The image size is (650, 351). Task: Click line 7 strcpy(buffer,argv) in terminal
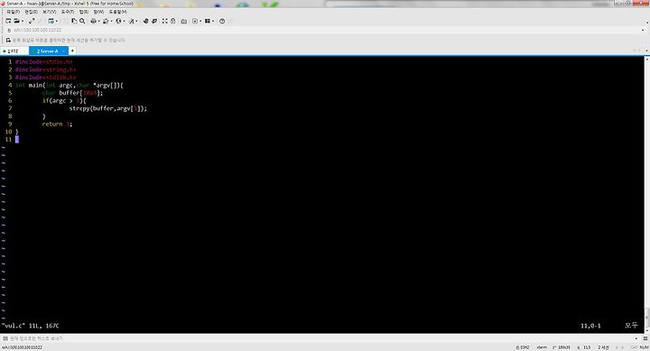pyautogui.click(x=107, y=108)
